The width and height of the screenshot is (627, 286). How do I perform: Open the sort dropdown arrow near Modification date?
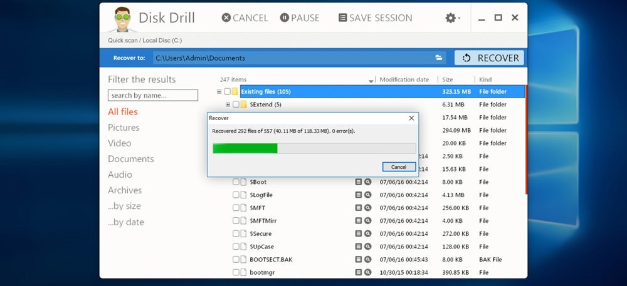click(x=371, y=81)
